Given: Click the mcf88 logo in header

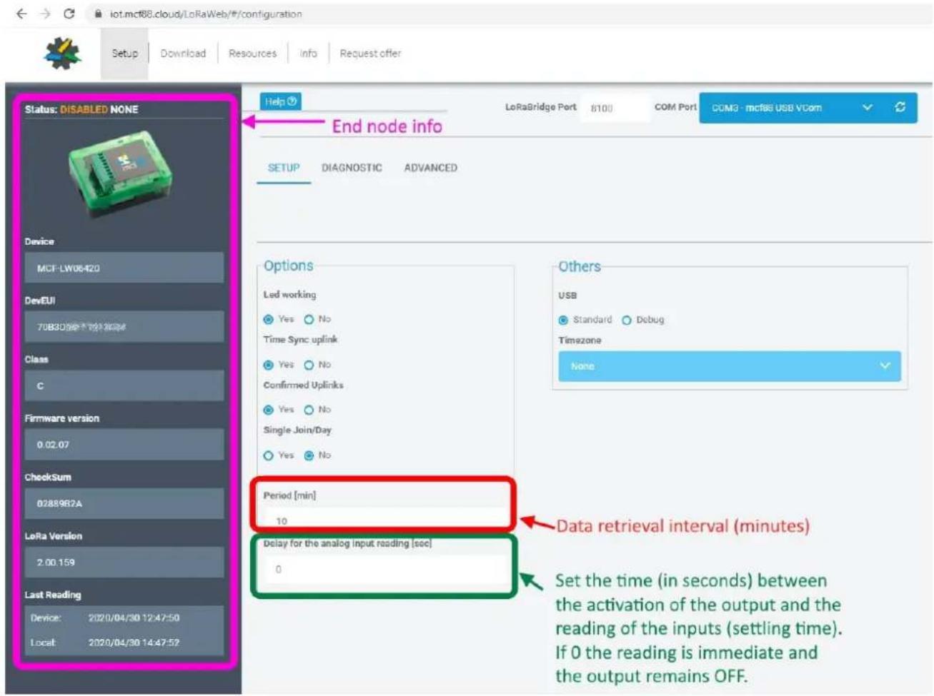Looking at the screenshot, I should pos(62,54).
